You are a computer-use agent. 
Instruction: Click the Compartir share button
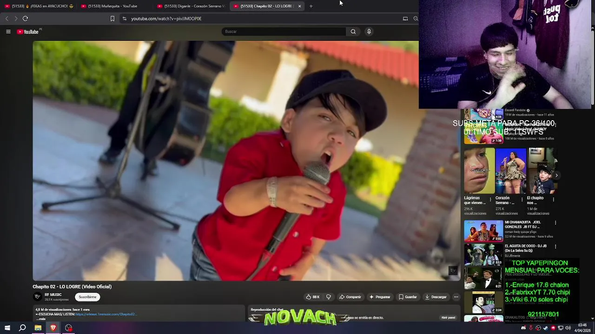350,297
